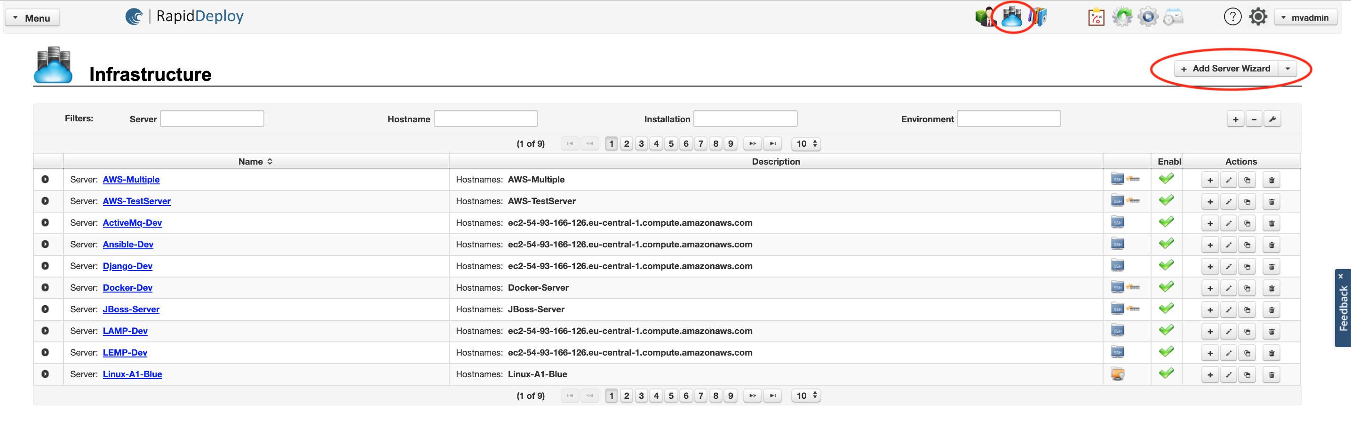Screen dimensions: 1351x428
Task: Open the top rows-per-page selector showing 10
Action: (x=806, y=144)
